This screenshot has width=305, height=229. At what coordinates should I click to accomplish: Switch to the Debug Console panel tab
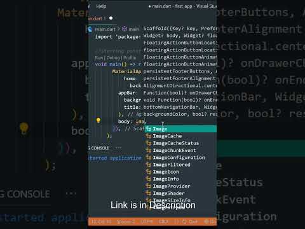(x=99, y=148)
